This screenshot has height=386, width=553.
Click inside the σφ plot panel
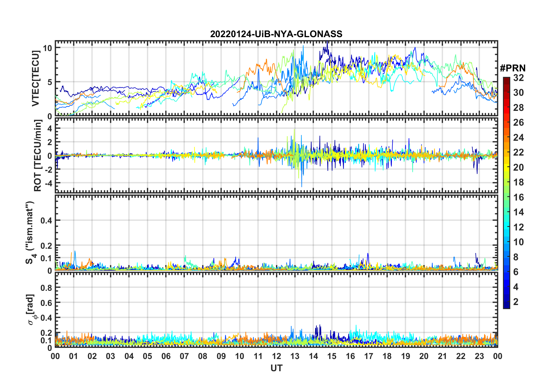click(276, 310)
